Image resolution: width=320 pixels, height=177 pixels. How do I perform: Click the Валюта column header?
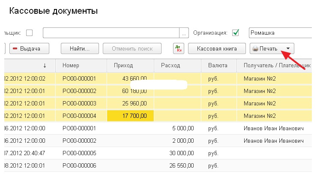click(219, 66)
